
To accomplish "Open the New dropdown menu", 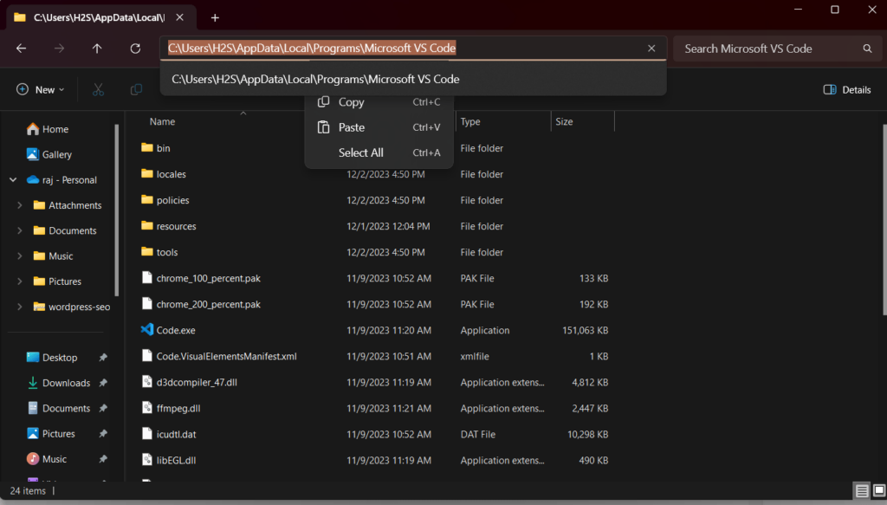I will pos(39,89).
